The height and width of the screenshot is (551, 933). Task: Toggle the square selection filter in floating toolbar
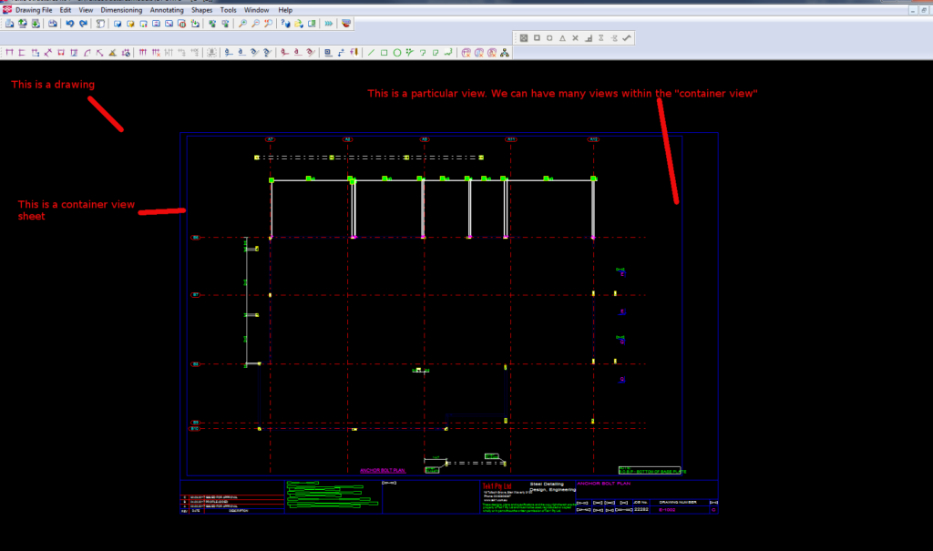tap(537, 37)
